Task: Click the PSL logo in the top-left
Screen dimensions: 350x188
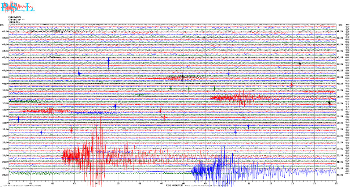Action: pyautogui.click(x=17, y=7)
